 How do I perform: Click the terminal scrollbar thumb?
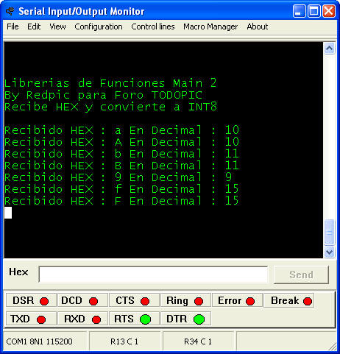[329, 232]
